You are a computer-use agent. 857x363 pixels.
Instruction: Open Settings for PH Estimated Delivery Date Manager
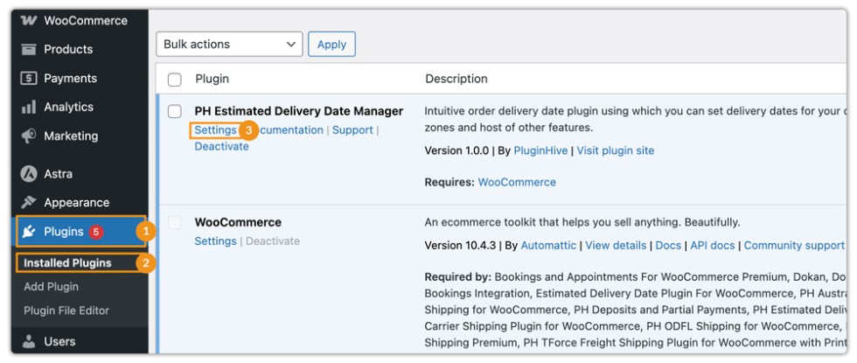tap(215, 130)
